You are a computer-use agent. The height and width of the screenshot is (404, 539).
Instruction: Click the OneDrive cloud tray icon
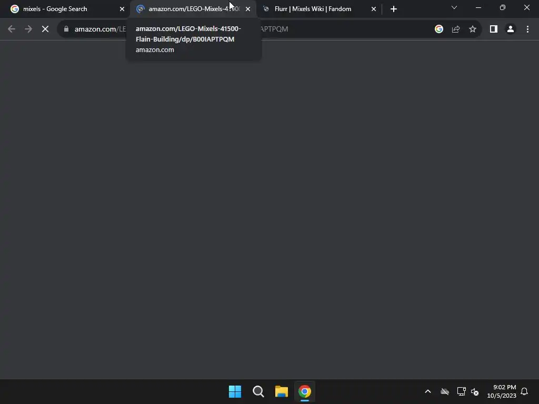click(x=445, y=391)
